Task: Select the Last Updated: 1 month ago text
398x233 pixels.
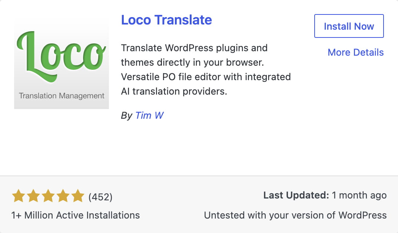Action: [x=325, y=195]
